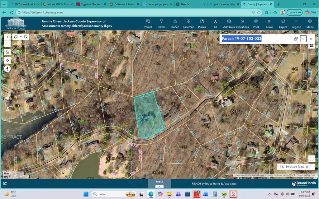Open the main Menu
Image resolution: width=319 pixels, height=199 pixels.
click(310, 24)
